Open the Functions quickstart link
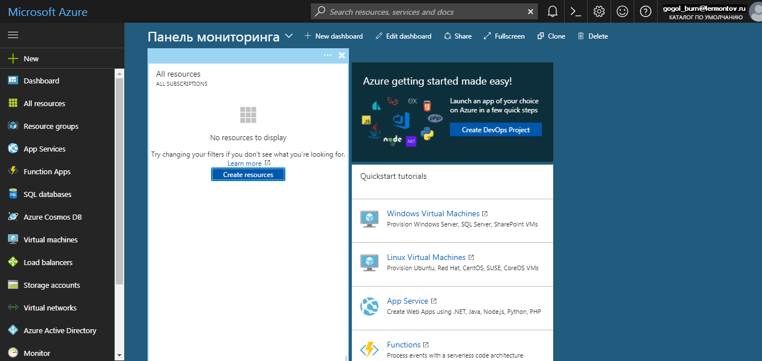The width and height of the screenshot is (762, 361). click(x=403, y=345)
